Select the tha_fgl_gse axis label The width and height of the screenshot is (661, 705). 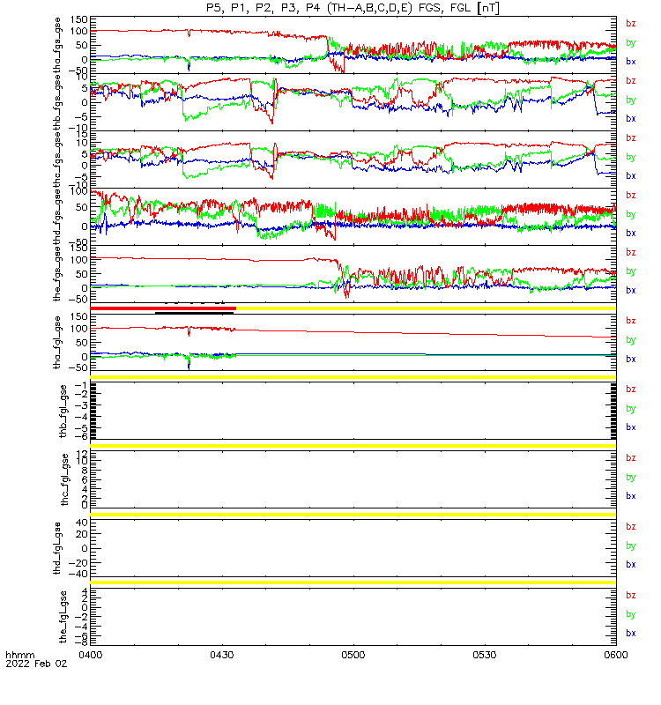pos(57,343)
